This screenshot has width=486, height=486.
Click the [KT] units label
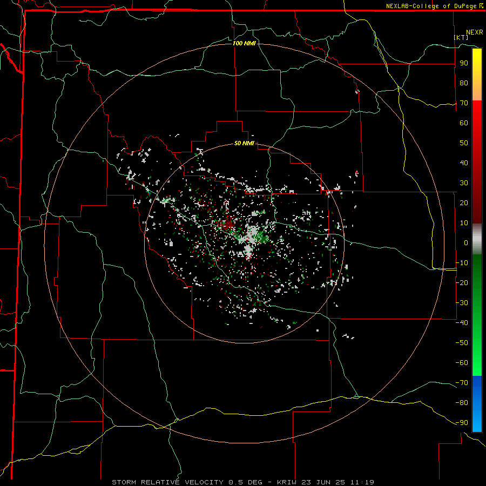point(461,37)
